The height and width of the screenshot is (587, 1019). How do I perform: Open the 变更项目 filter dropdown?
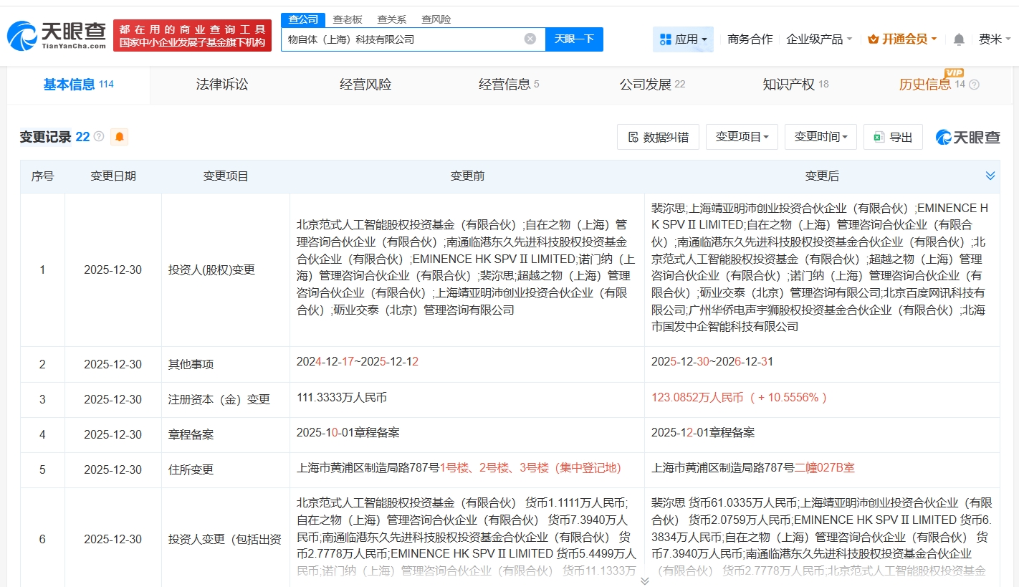coord(742,137)
